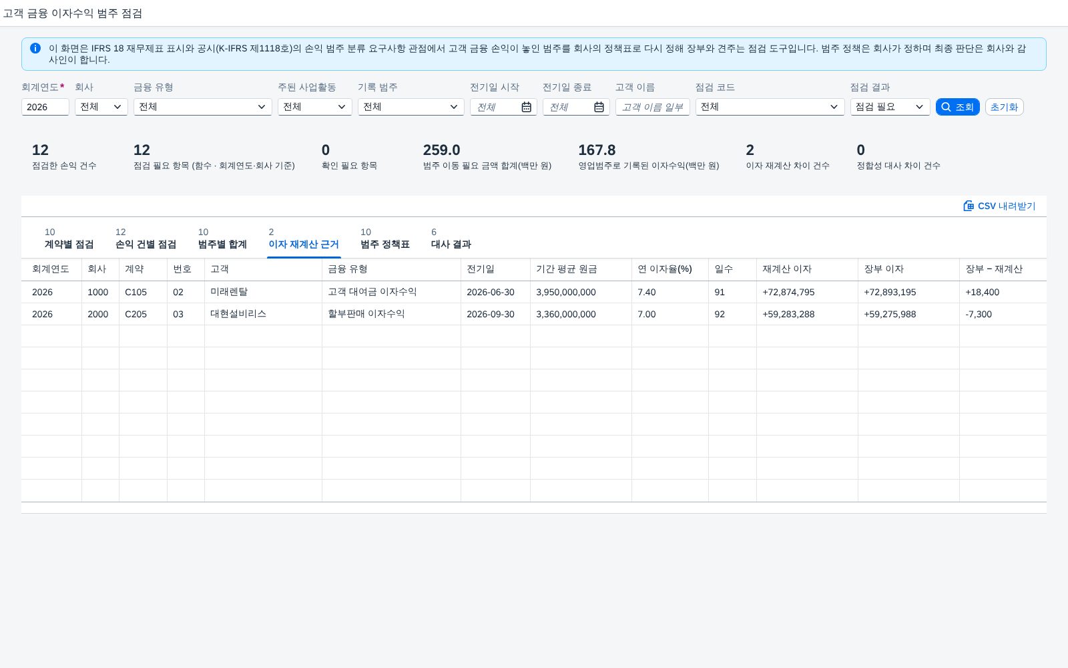This screenshot has width=1068, height=668.
Task: Click the 전기일 시작 date field
Action: point(503,107)
